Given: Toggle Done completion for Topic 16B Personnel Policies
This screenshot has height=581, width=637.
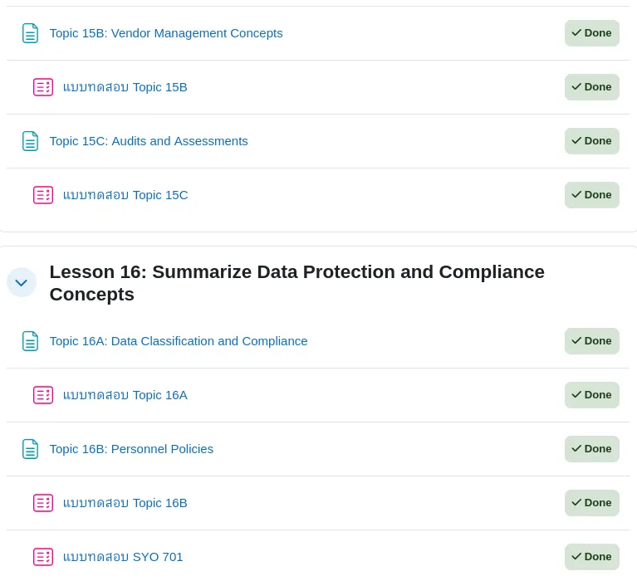Looking at the screenshot, I should (592, 449).
